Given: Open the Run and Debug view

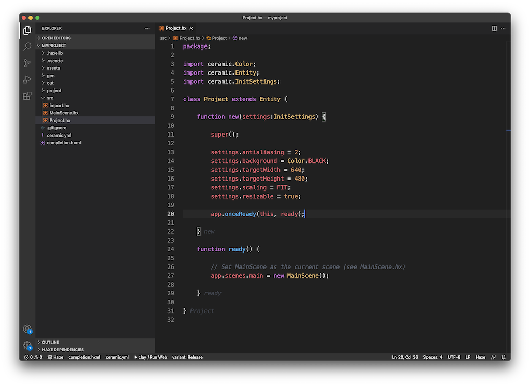Looking at the screenshot, I should [x=27, y=80].
